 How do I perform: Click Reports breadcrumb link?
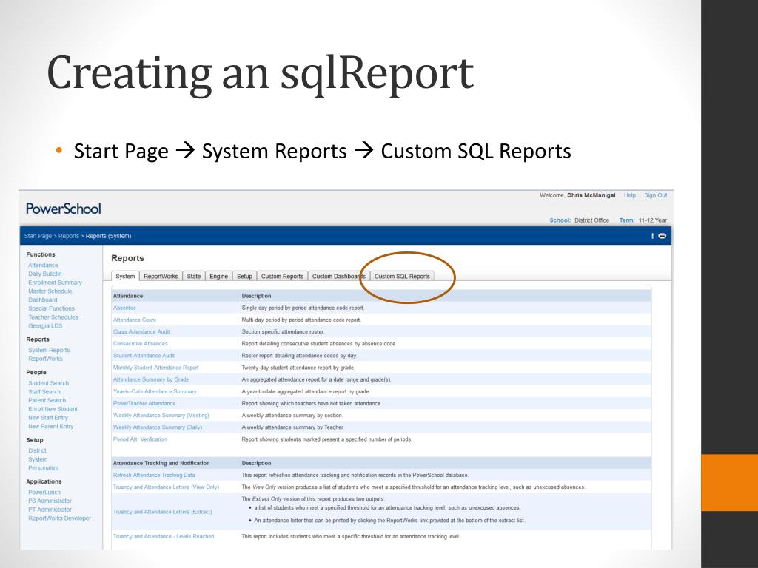pyautogui.click(x=69, y=236)
